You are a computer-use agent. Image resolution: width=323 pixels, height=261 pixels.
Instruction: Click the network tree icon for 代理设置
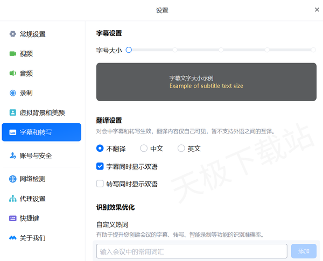point(13,199)
